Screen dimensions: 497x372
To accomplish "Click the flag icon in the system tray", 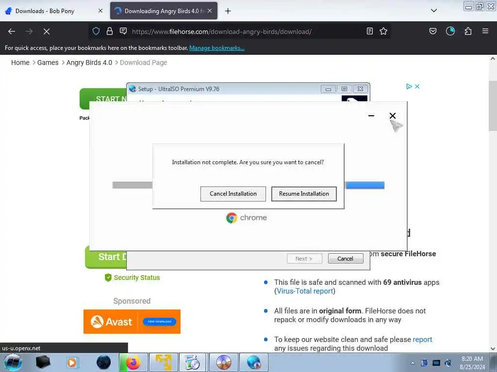I will tap(424, 363).
